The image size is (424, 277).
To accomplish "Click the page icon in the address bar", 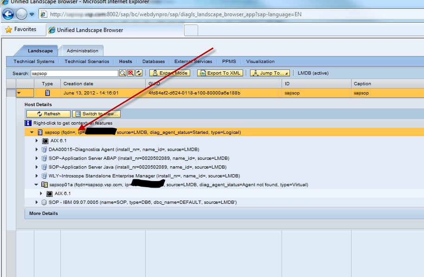I will click(44, 14).
